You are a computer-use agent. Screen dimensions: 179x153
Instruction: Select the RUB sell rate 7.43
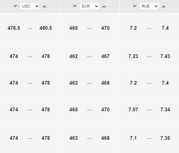point(165,56)
